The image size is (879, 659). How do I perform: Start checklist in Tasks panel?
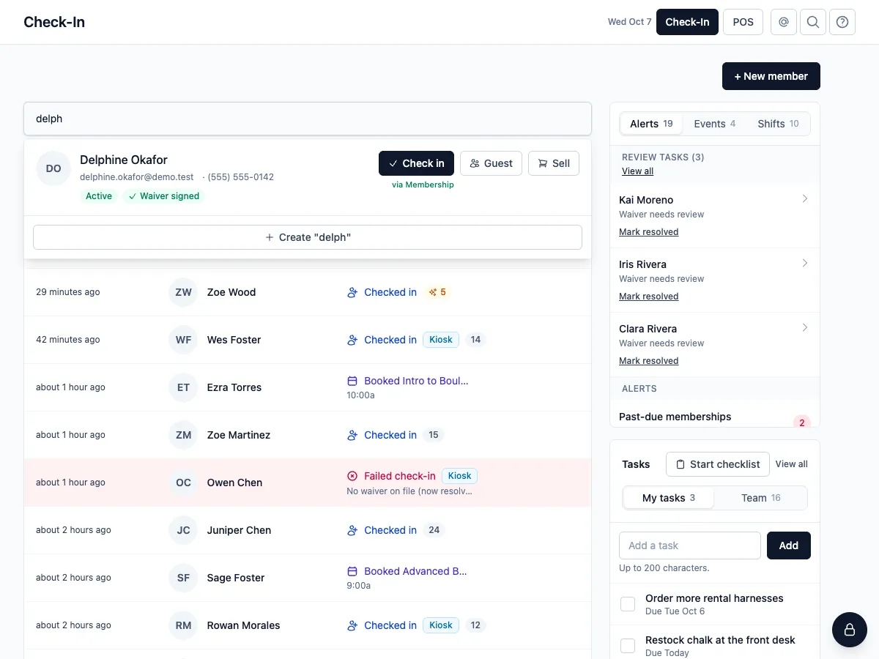[718, 464]
